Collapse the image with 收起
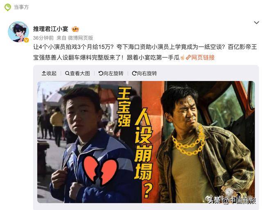This screenshot has height=210, width=262. [49, 73]
